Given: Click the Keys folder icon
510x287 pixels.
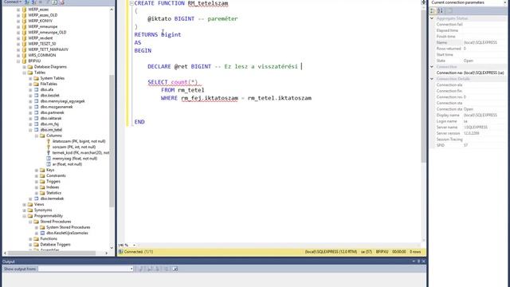Looking at the screenshot, I should click(x=42, y=170).
